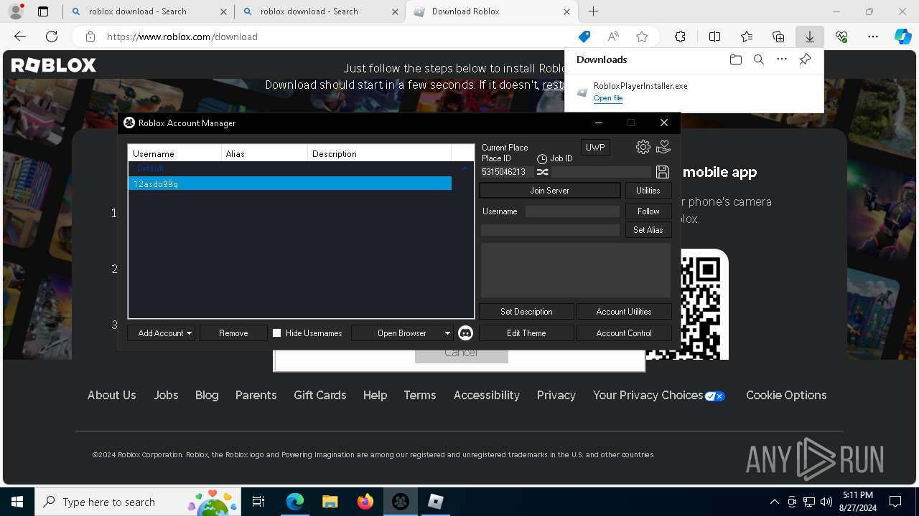
Task: Open the Edge profile icon
Action: click(16, 11)
